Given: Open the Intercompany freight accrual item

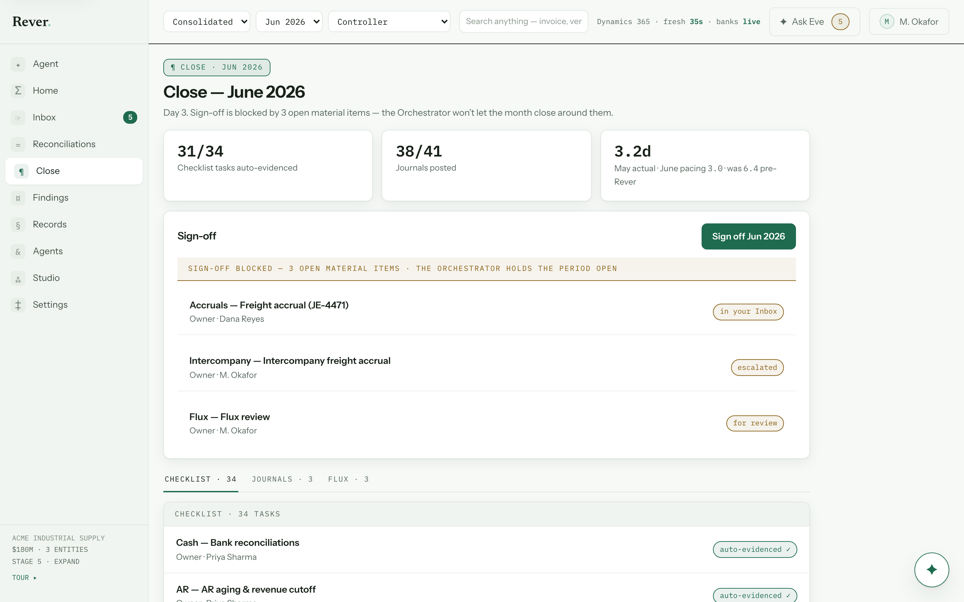Looking at the screenshot, I should pyautogui.click(x=486, y=368).
